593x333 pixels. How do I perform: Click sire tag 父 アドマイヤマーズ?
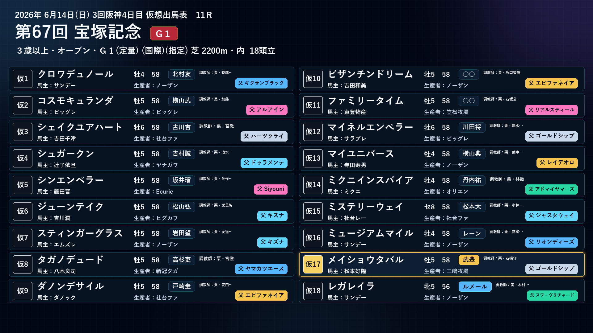coord(551,189)
